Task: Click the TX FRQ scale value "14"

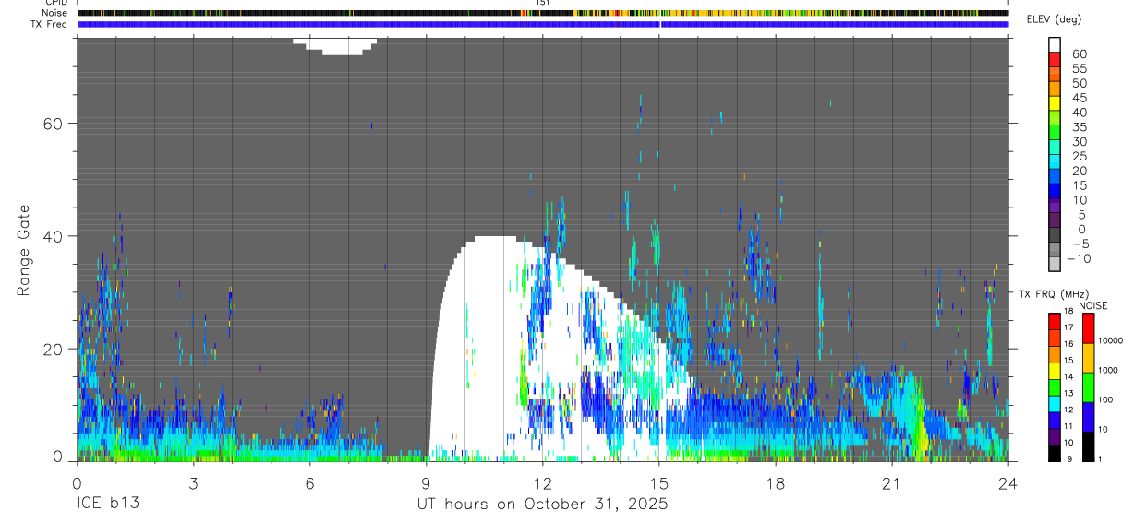Action: point(1068,377)
